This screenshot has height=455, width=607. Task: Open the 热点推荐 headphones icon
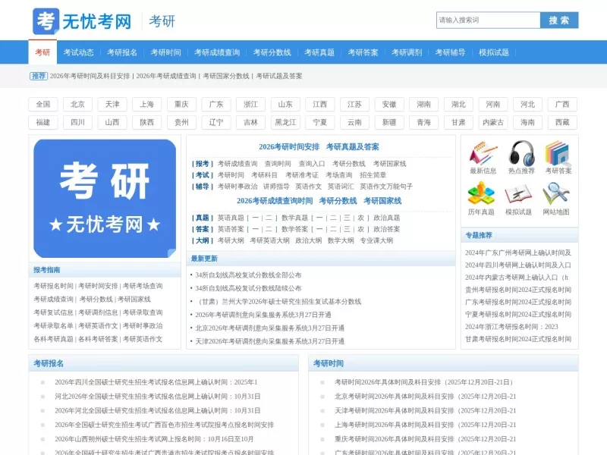521,154
